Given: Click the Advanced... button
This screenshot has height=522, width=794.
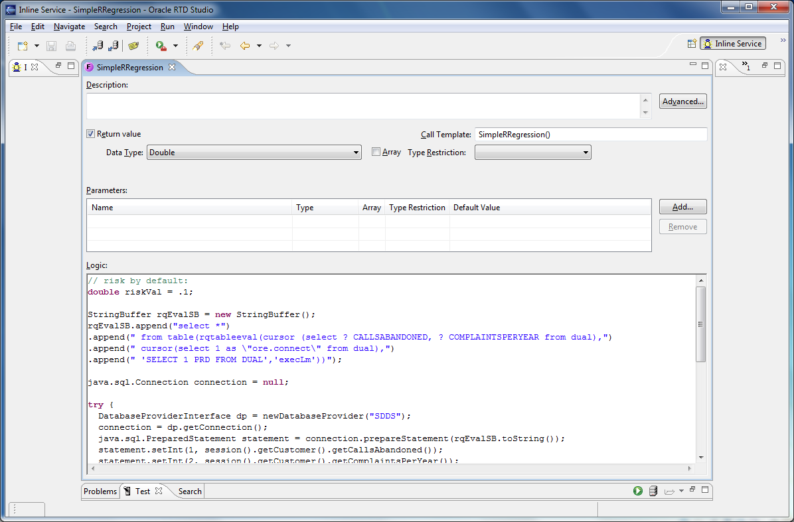Looking at the screenshot, I should [x=682, y=101].
